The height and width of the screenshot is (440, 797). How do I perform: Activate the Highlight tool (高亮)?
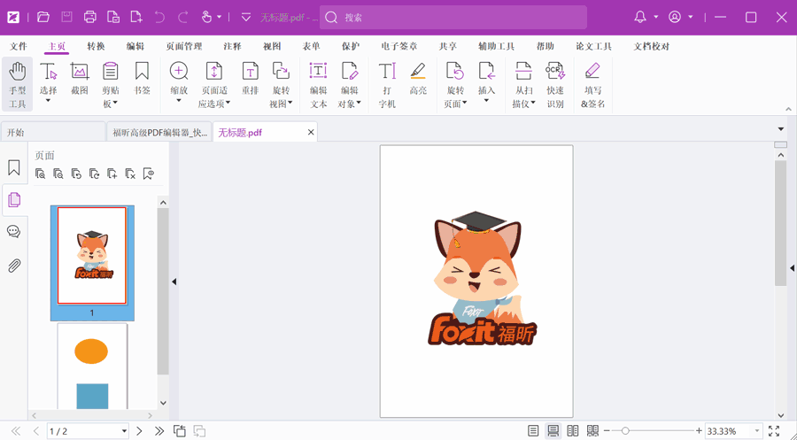(418, 79)
